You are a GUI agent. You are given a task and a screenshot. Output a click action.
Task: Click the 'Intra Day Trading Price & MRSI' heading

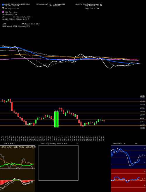[60, 144]
